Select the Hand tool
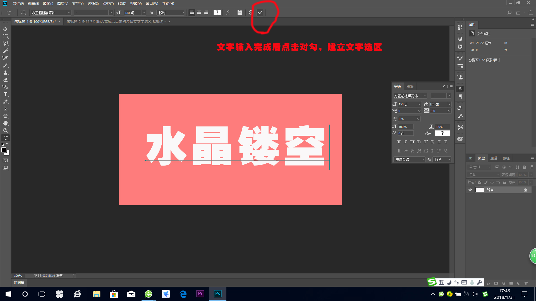 coord(5,123)
